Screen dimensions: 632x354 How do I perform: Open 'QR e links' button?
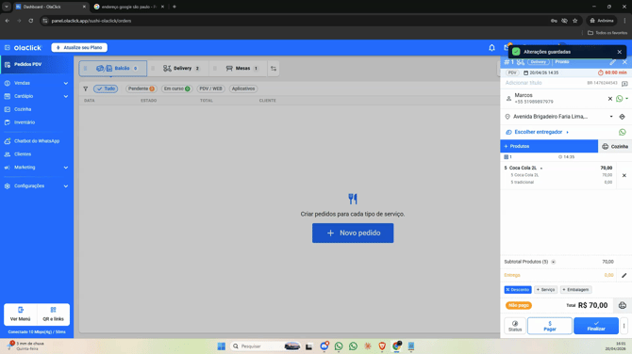[x=53, y=314]
